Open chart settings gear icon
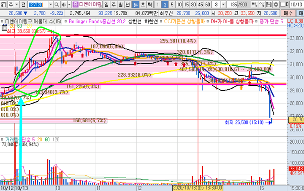Screen dimensions: 304x191 (x=276, y=4)
